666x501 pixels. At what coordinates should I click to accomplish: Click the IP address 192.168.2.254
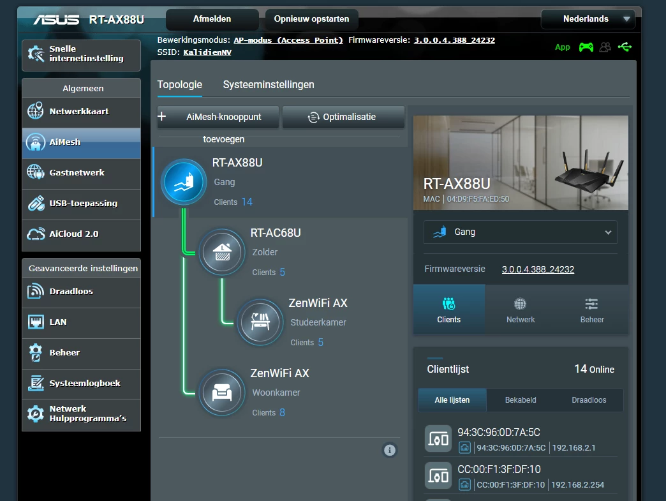(578, 484)
